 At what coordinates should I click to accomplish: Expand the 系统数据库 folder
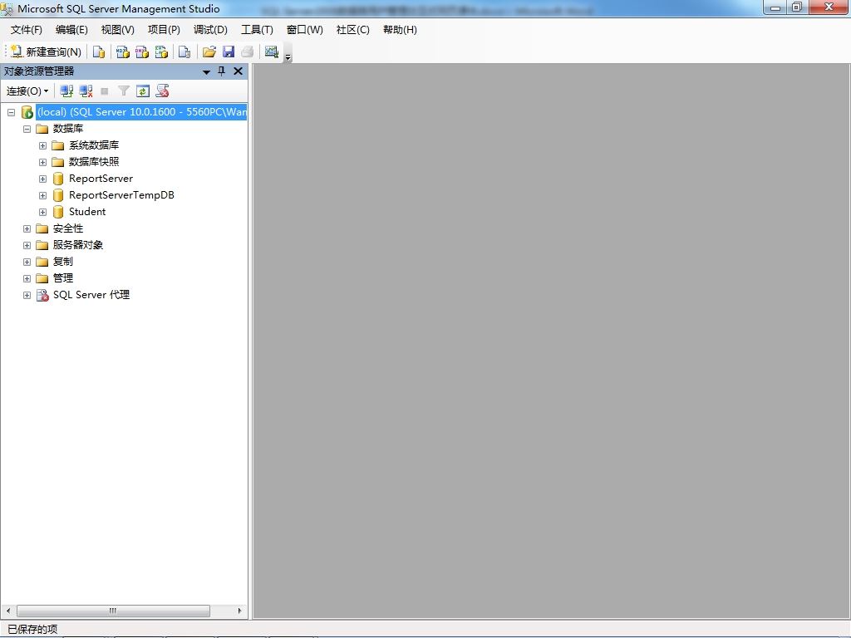42,146
